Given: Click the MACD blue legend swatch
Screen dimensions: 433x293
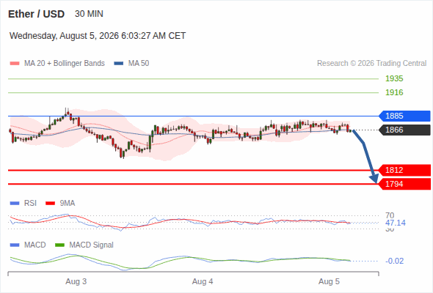Looking at the screenshot, I should click(15, 245).
